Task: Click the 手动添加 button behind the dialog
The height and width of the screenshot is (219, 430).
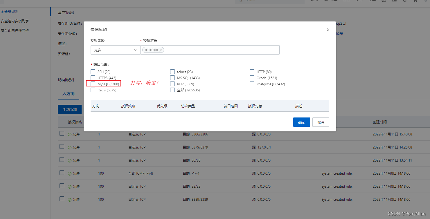Action: click(70, 109)
